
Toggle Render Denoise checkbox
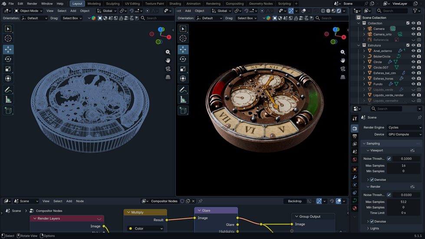tap(372, 221)
